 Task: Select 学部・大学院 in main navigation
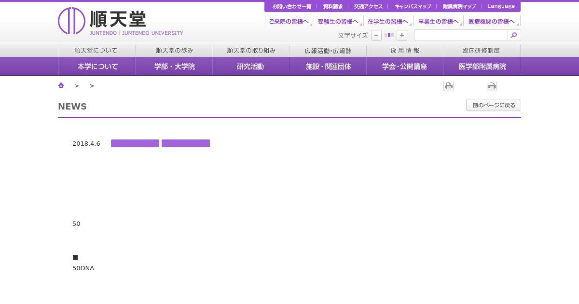click(174, 66)
